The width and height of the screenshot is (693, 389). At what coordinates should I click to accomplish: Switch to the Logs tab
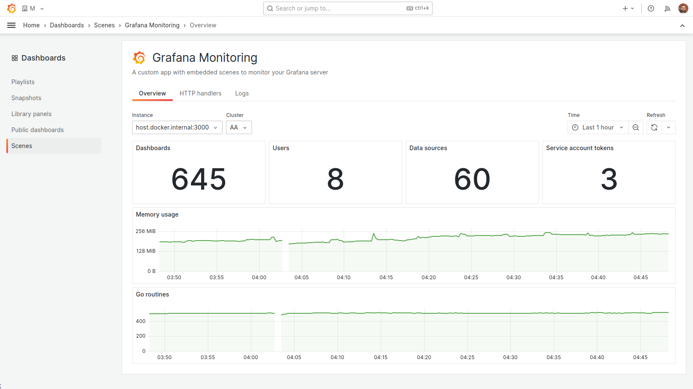242,93
